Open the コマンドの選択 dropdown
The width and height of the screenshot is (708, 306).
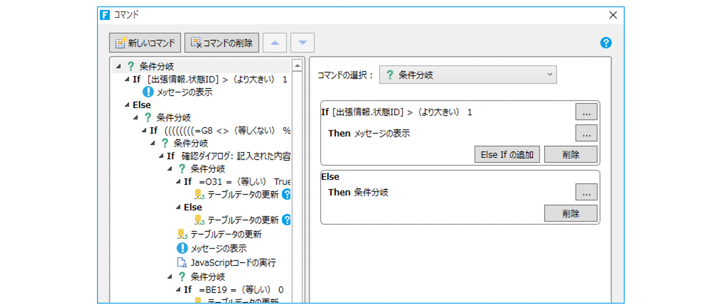(x=468, y=75)
